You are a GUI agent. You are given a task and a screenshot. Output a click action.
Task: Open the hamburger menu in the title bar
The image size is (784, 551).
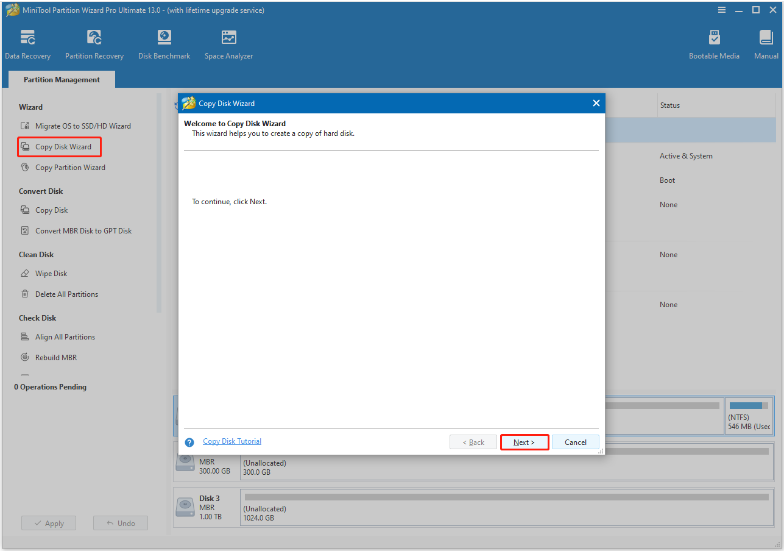tap(721, 10)
